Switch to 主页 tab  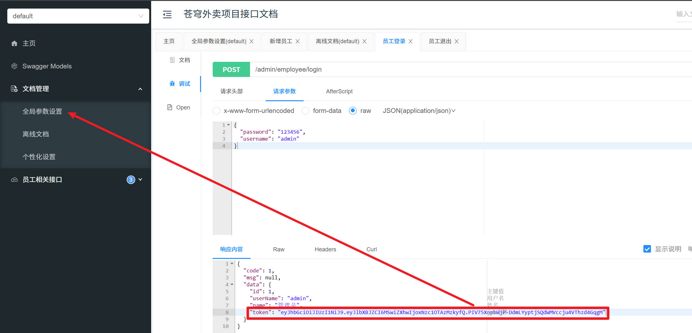pyautogui.click(x=169, y=41)
